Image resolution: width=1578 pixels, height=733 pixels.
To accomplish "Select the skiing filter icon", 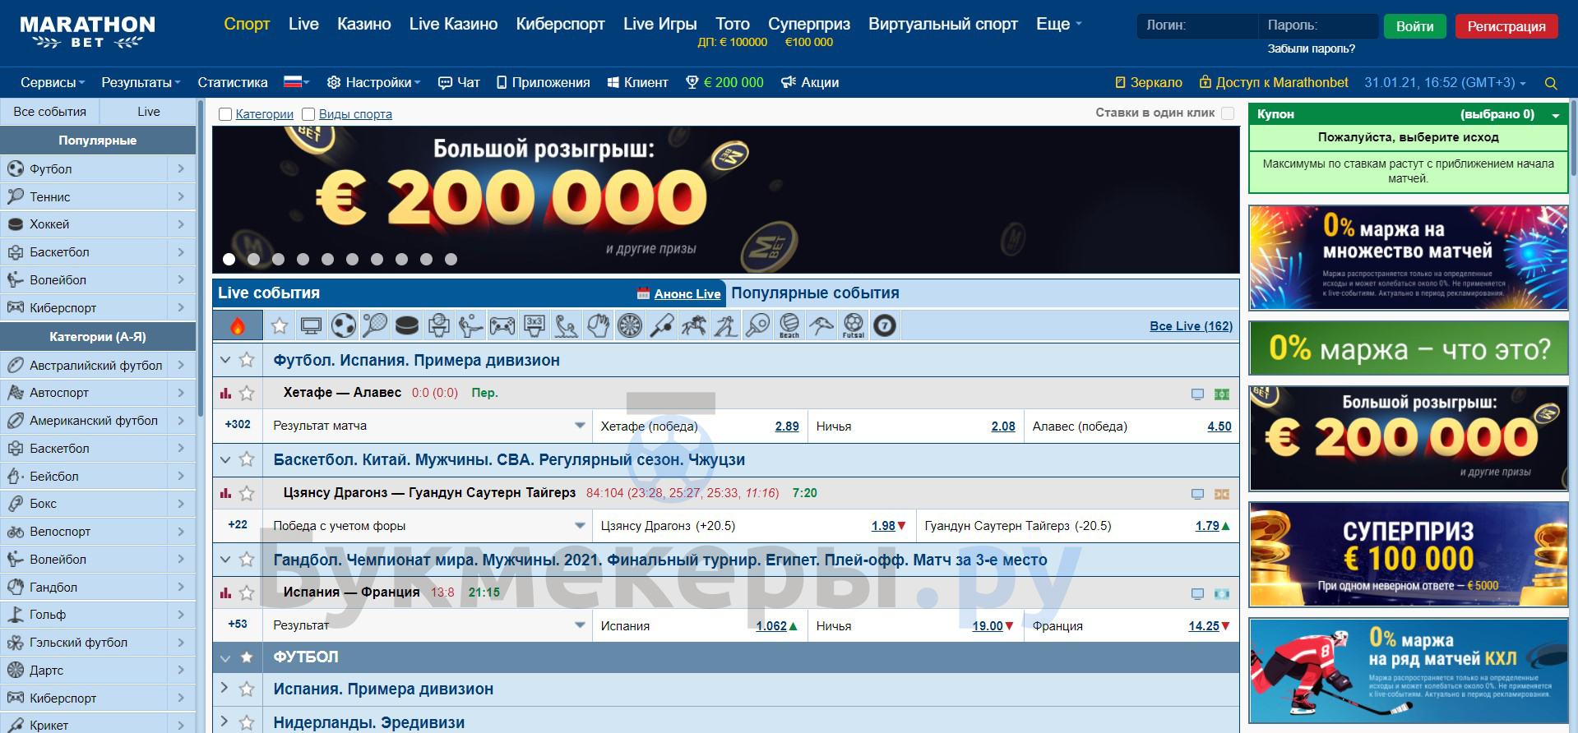I will click(725, 326).
